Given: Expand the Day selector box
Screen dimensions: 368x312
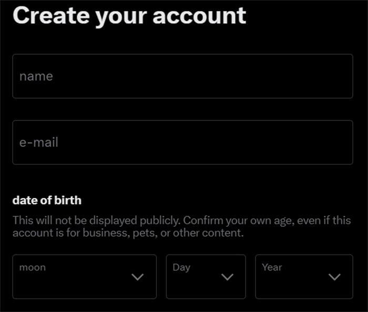Looking at the screenshot, I should click(206, 277).
